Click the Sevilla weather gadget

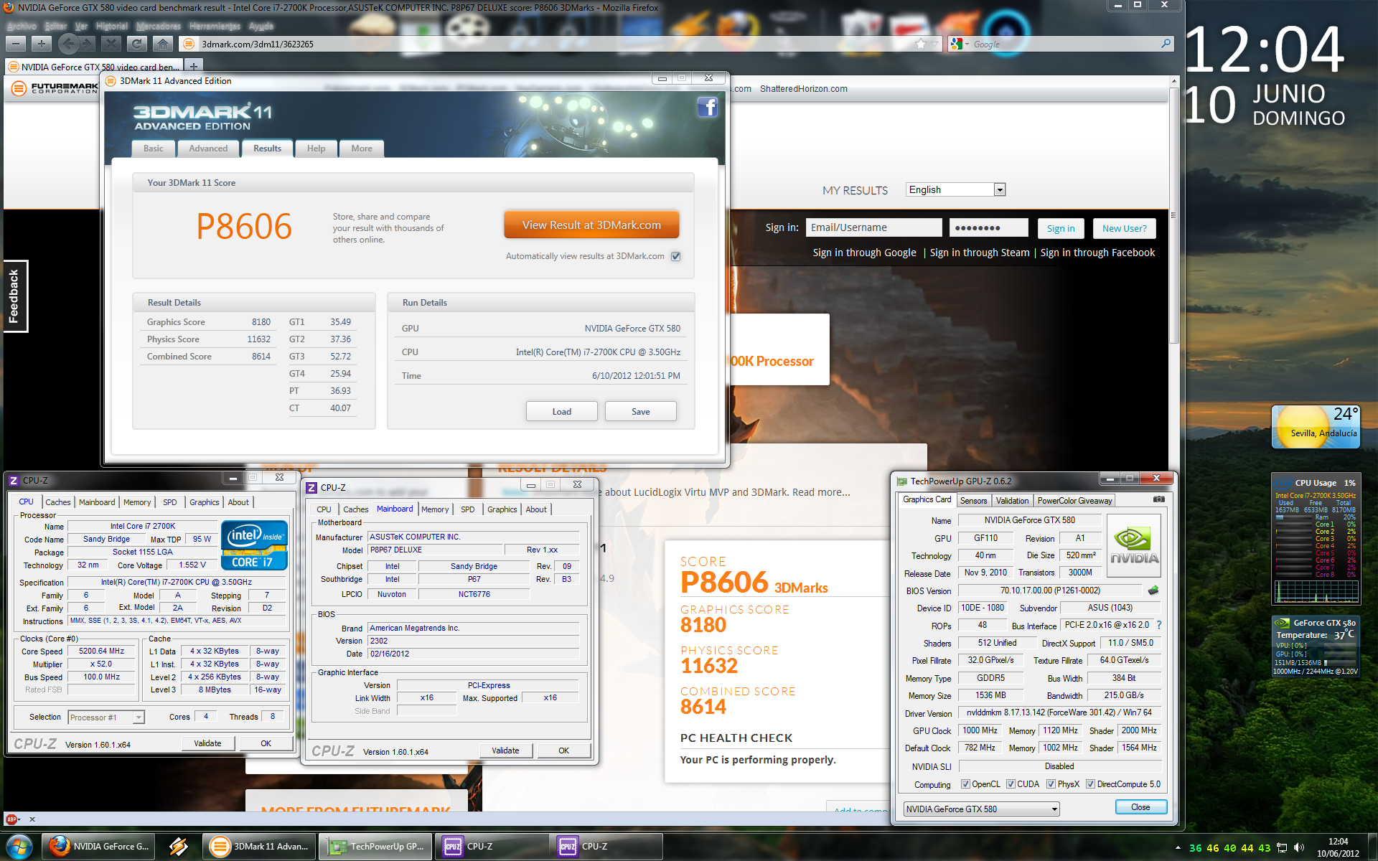pyautogui.click(x=1316, y=427)
